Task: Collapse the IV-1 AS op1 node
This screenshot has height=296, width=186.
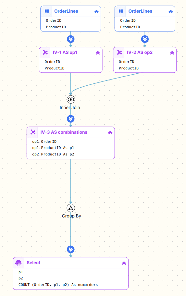Action: pos(98,53)
